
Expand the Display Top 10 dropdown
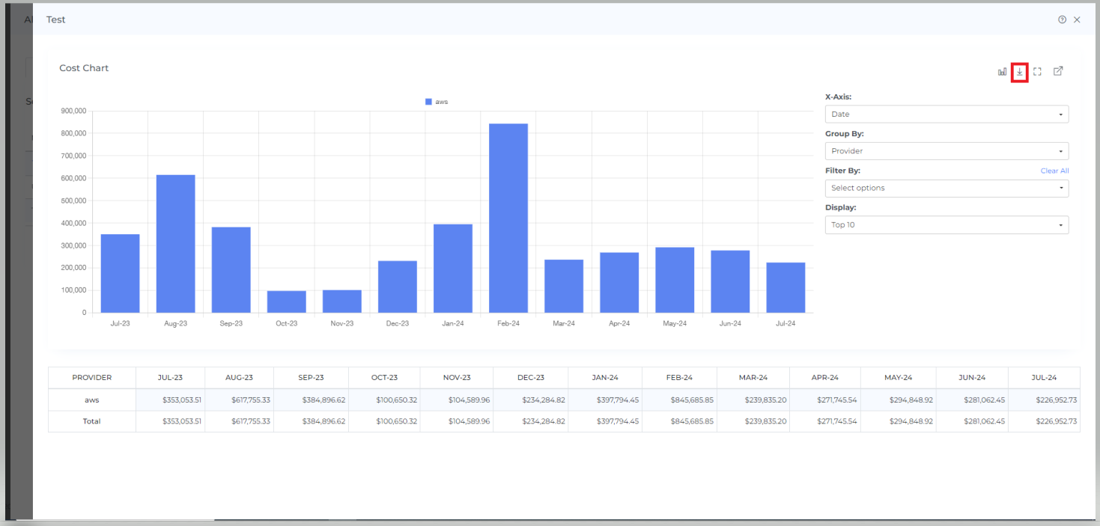(946, 225)
